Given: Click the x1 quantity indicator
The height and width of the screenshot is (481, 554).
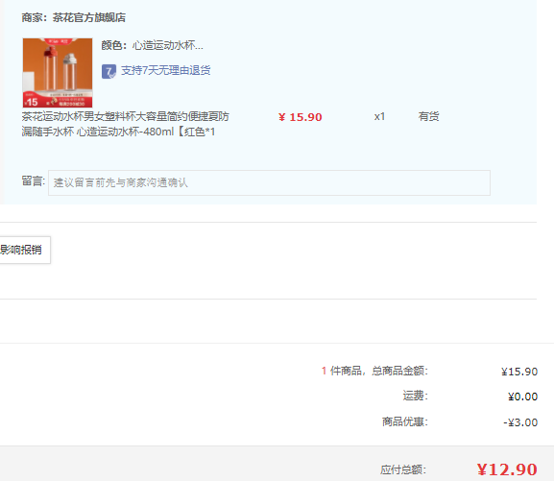Looking at the screenshot, I should click(379, 116).
